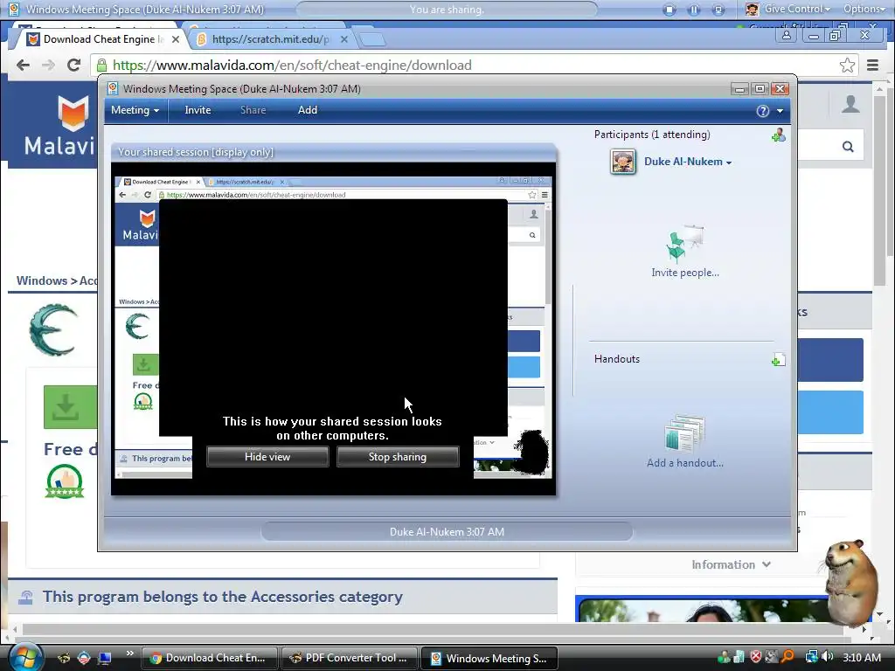
Task: Click the taskbar clock showing 3:10 AM
Action: tap(861, 657)
